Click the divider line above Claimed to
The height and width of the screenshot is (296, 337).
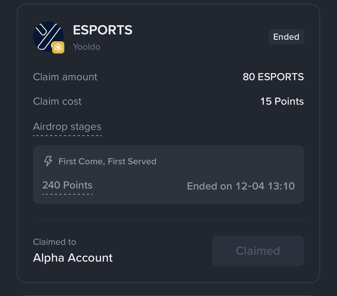(x=168, y=219)
